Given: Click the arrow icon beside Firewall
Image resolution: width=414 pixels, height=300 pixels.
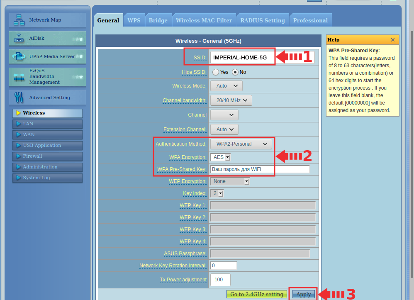Looking at the screenshot, I should tap(18, 156).
